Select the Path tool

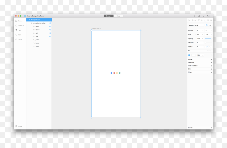pos(18,35)
